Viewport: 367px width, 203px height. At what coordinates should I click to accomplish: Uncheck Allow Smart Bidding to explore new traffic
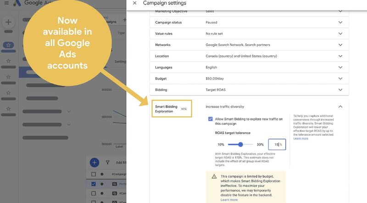click(x=211, y=119)
